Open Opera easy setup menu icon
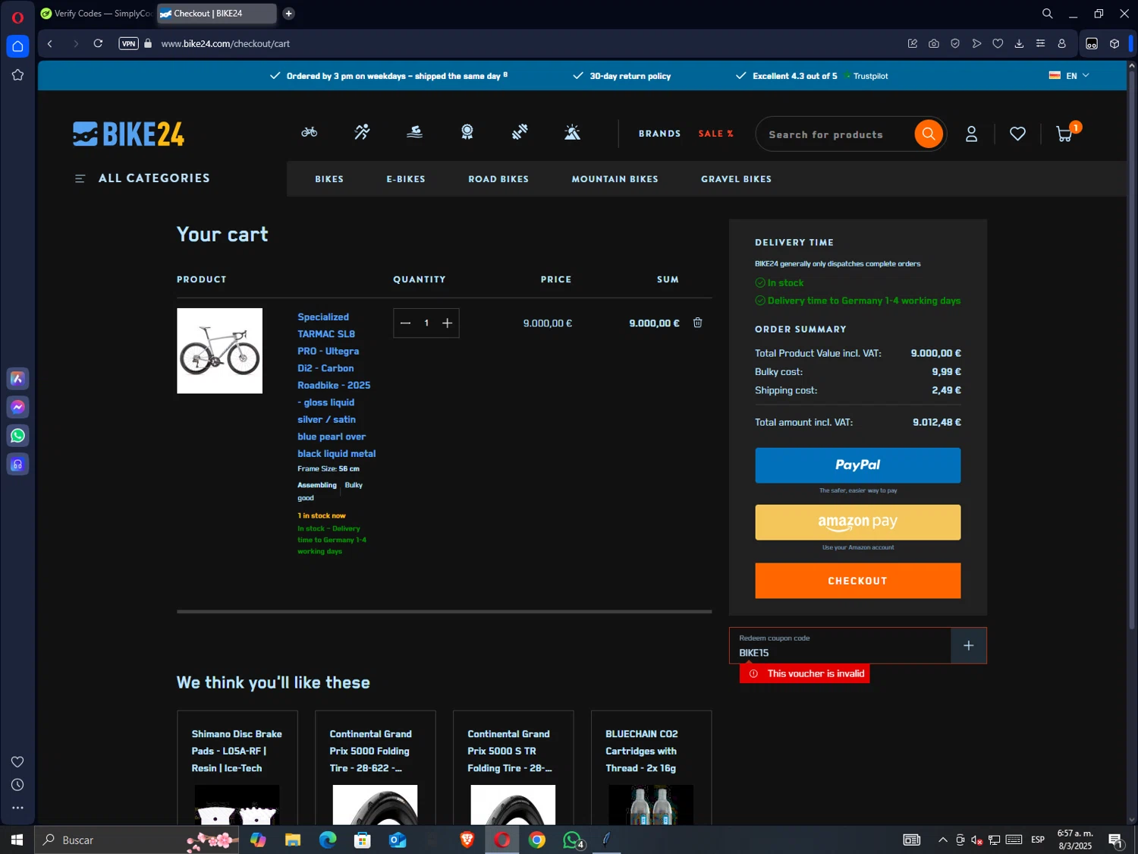The width and height of the screenshot is (1138, 854). 1040,43
